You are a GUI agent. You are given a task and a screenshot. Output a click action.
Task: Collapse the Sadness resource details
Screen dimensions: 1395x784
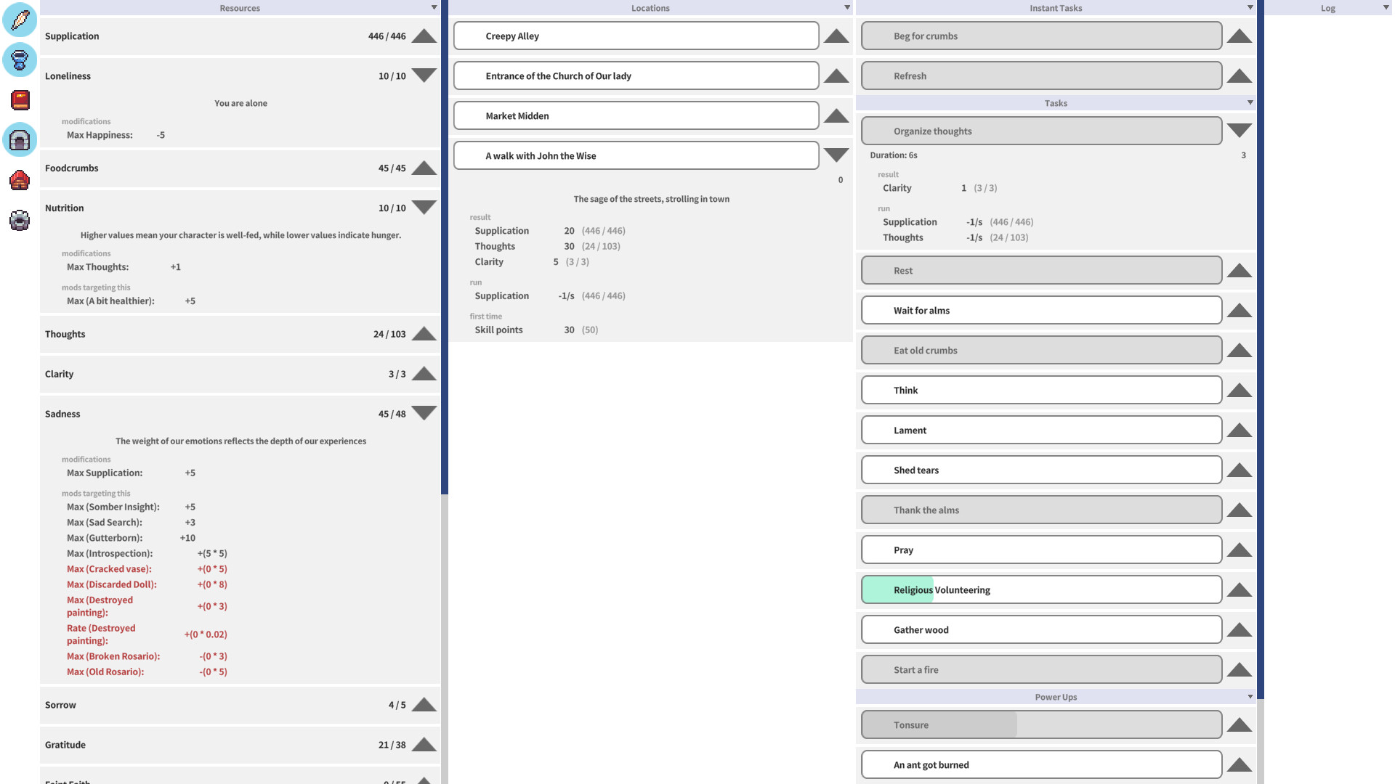[x=424, y=413]
